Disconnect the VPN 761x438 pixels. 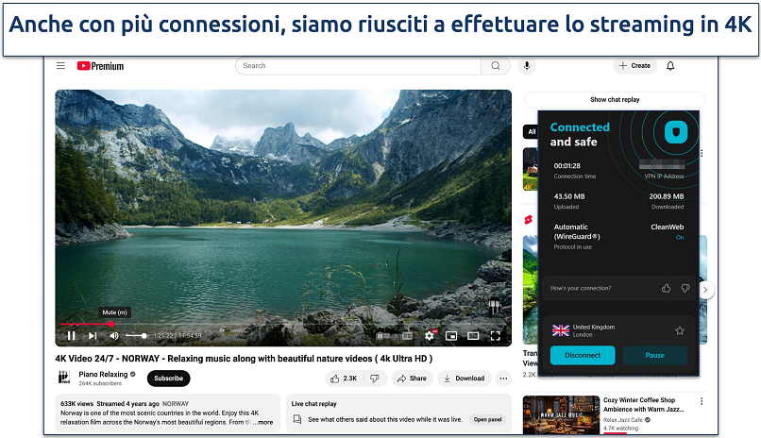point(583,355)
